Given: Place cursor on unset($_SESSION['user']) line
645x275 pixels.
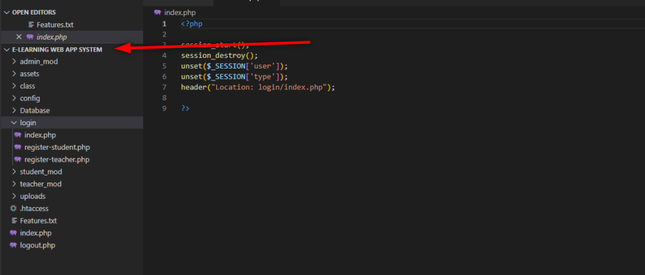Looking at the screenshot, I should pyautogui.click(x=234, y=66).
